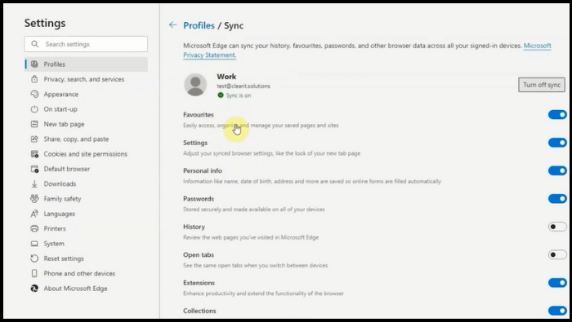The width and height of the screenshot is (572, 322).
Task: Go to Downloads settings
Action: 86,183
